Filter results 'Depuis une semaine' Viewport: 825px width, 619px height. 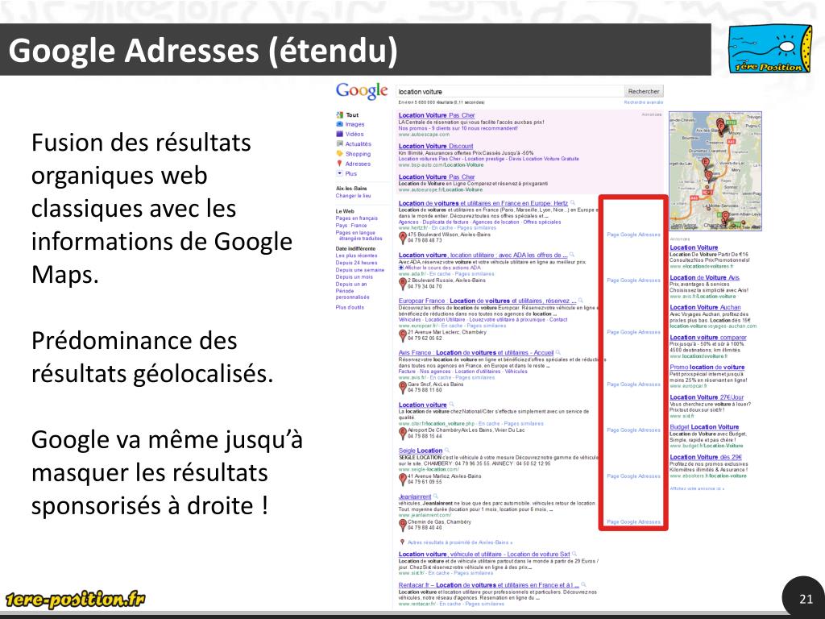[360, 270]
